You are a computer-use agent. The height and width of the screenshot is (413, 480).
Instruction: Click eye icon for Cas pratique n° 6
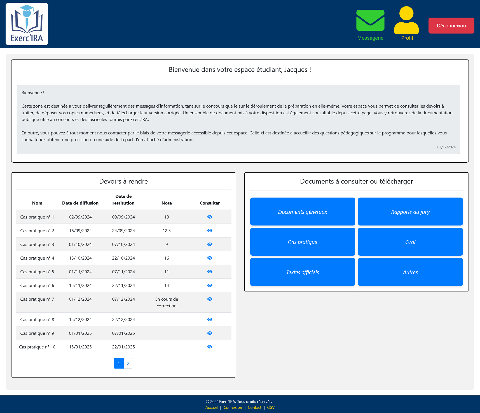[x=210, y=285]
